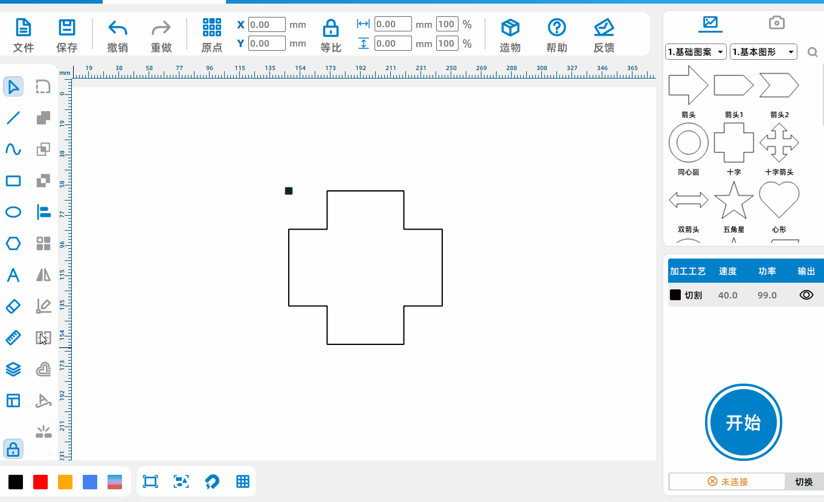
Task: Pick the black color swatch
Action: 16,481
